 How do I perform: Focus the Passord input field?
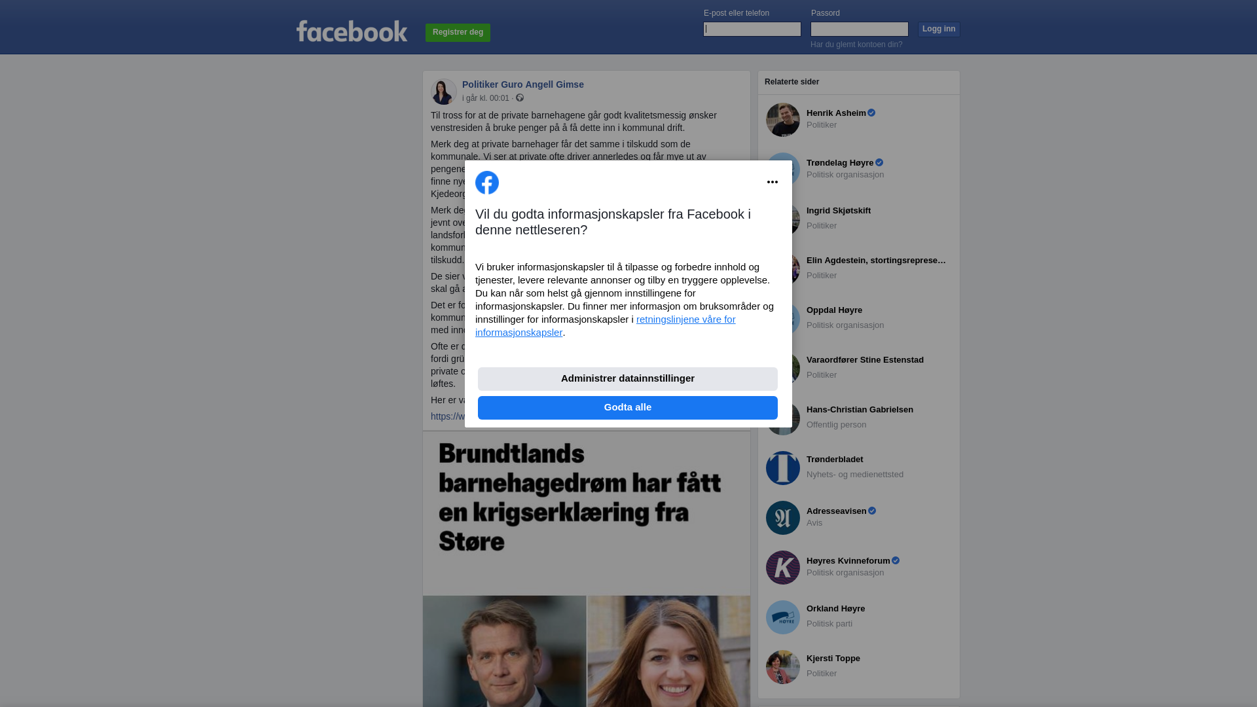coord(860,29)
